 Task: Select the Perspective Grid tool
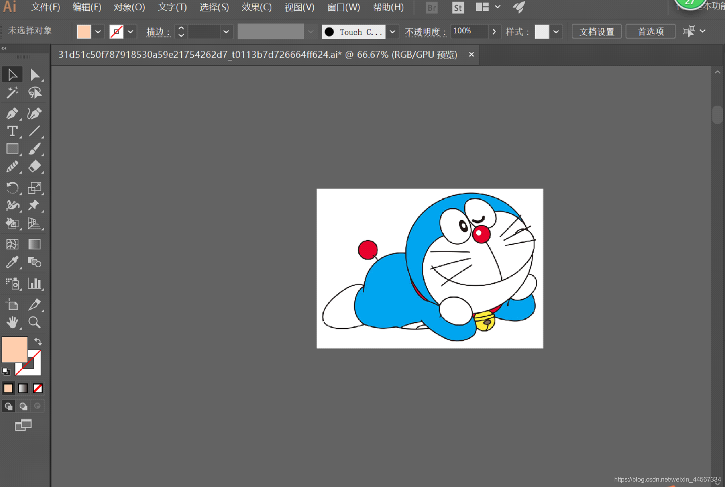tap(35, 223)
